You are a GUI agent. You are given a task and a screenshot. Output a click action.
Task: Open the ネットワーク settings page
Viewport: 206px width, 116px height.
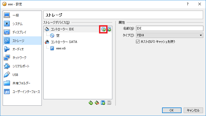click(22, 58)
